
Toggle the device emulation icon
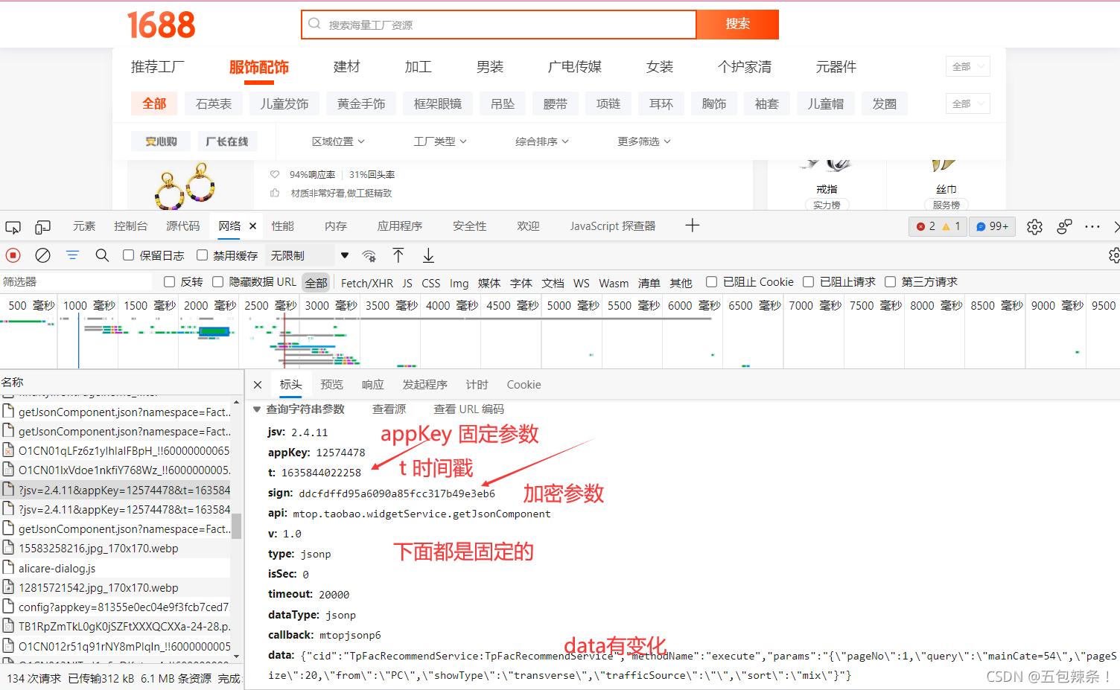42,226
